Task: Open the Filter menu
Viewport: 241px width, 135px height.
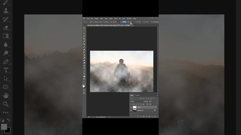Action: 116,18
